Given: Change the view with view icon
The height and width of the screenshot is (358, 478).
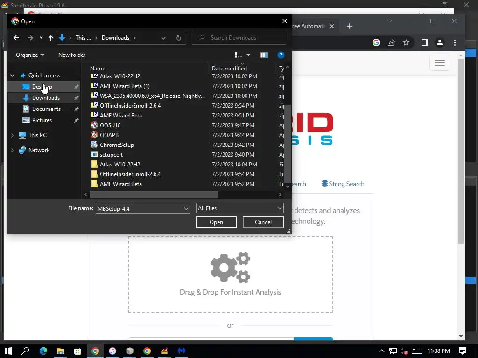Looking at the screenshot, I should click(239, 55).
